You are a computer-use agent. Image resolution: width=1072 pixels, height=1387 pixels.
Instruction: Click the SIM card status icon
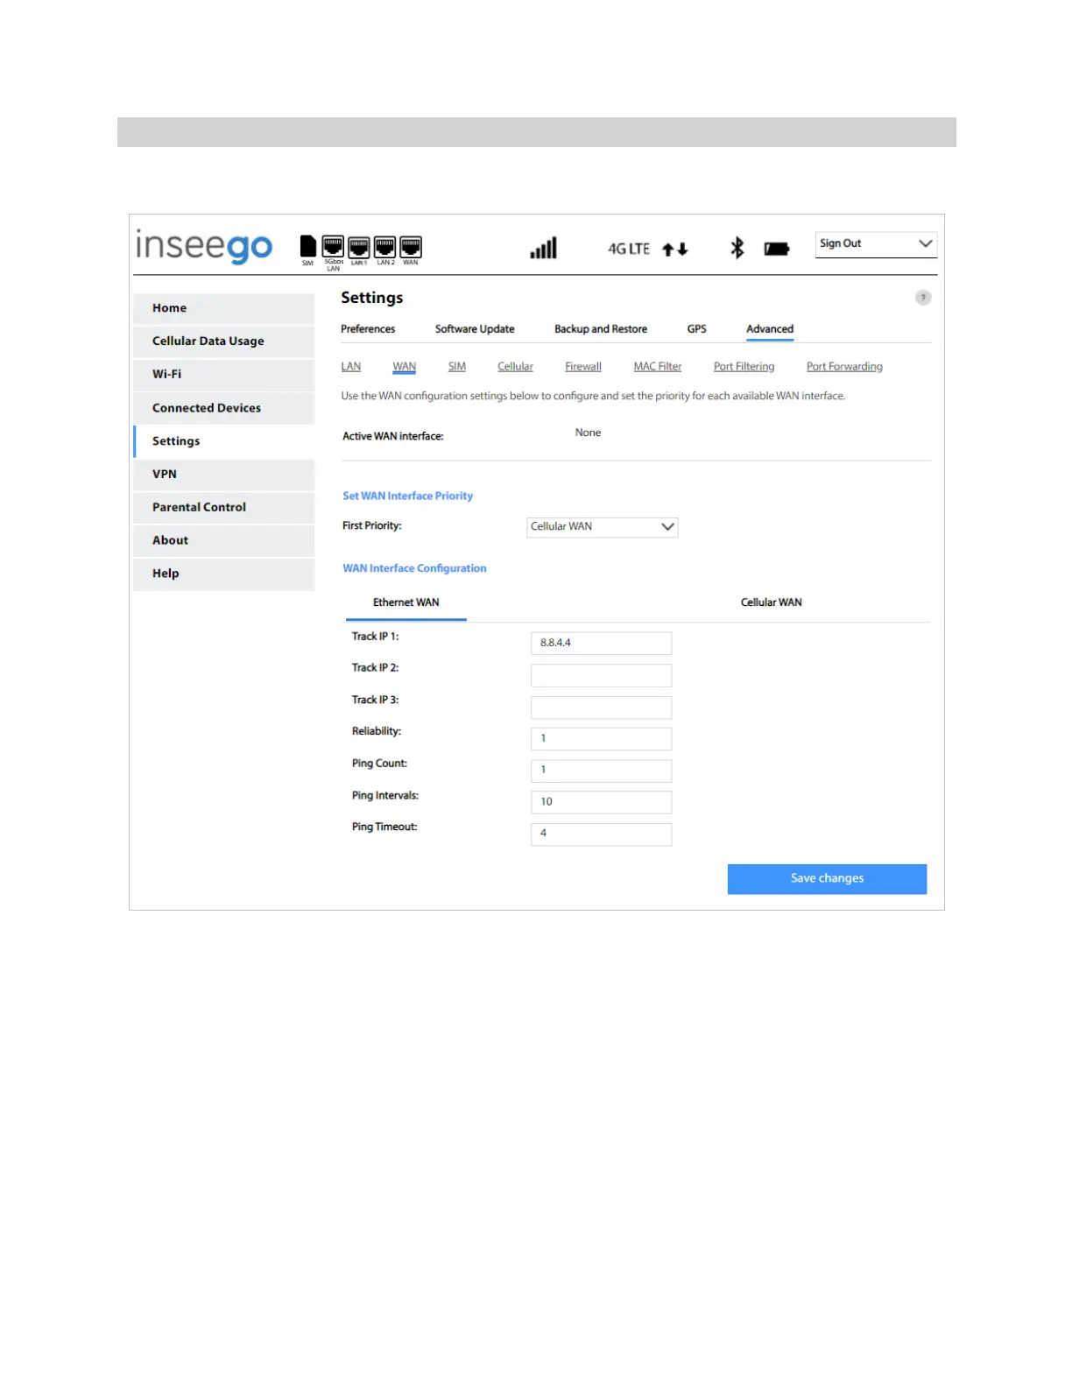click(x=307, y=246)
